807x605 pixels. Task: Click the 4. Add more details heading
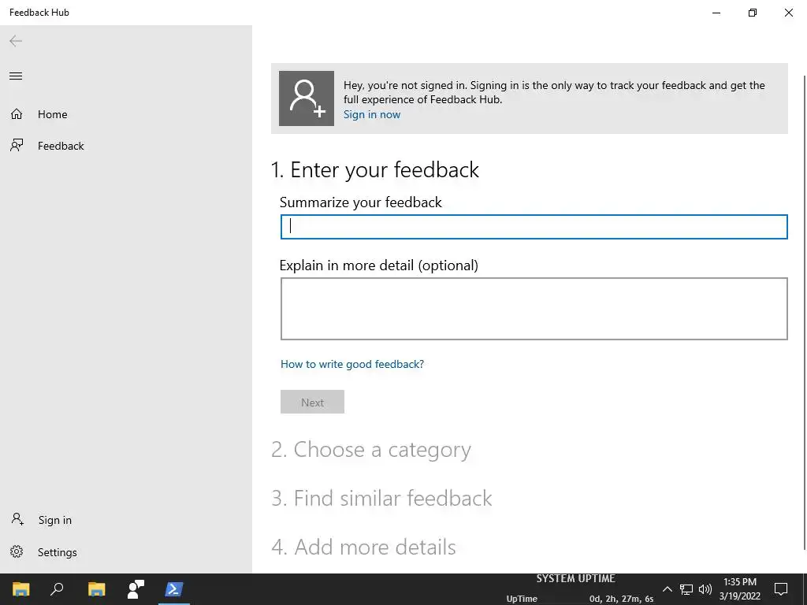[363, 547]
